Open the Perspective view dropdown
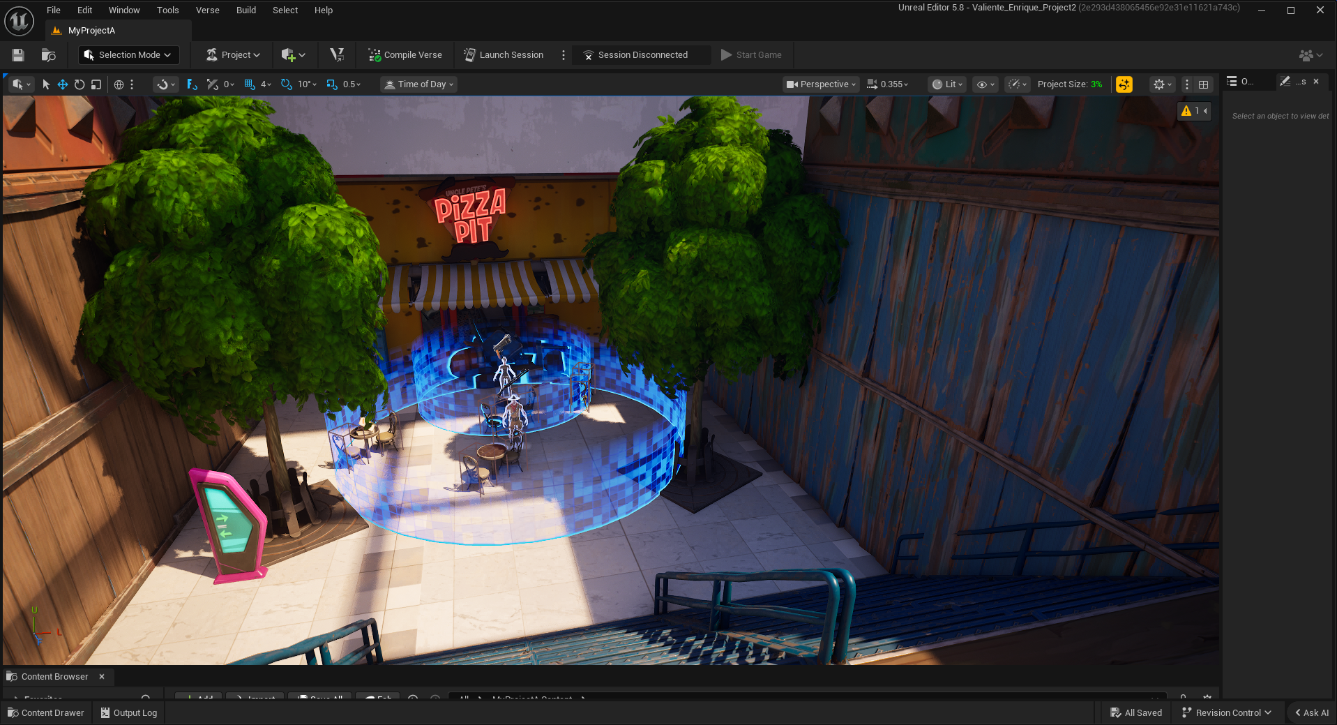The image size is (1337, 725). pos(821,84)
